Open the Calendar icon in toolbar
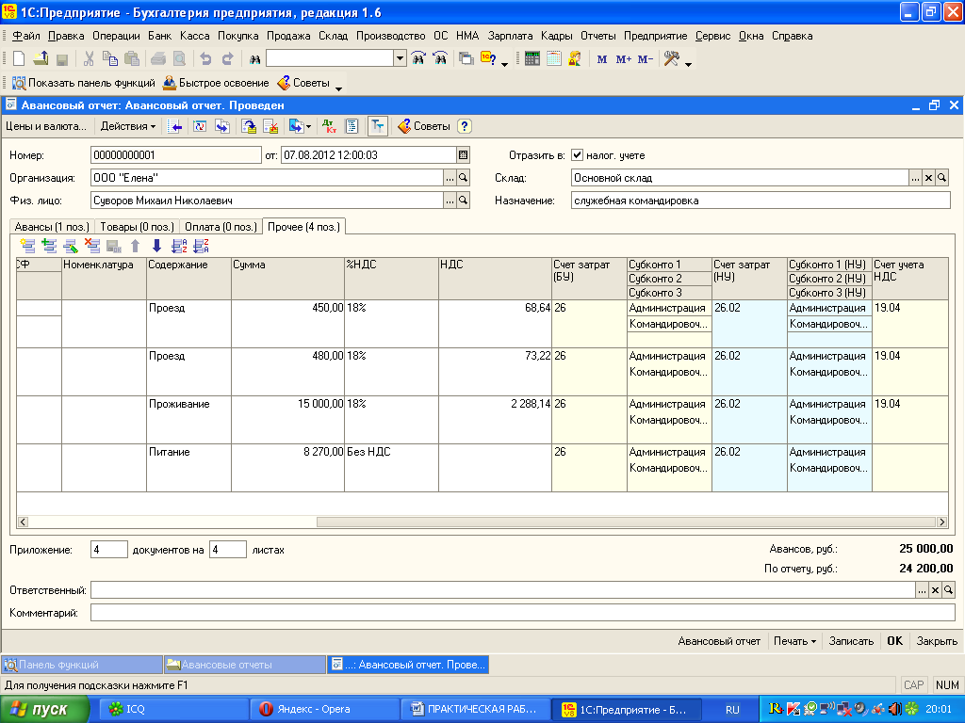 coord(554,59)
